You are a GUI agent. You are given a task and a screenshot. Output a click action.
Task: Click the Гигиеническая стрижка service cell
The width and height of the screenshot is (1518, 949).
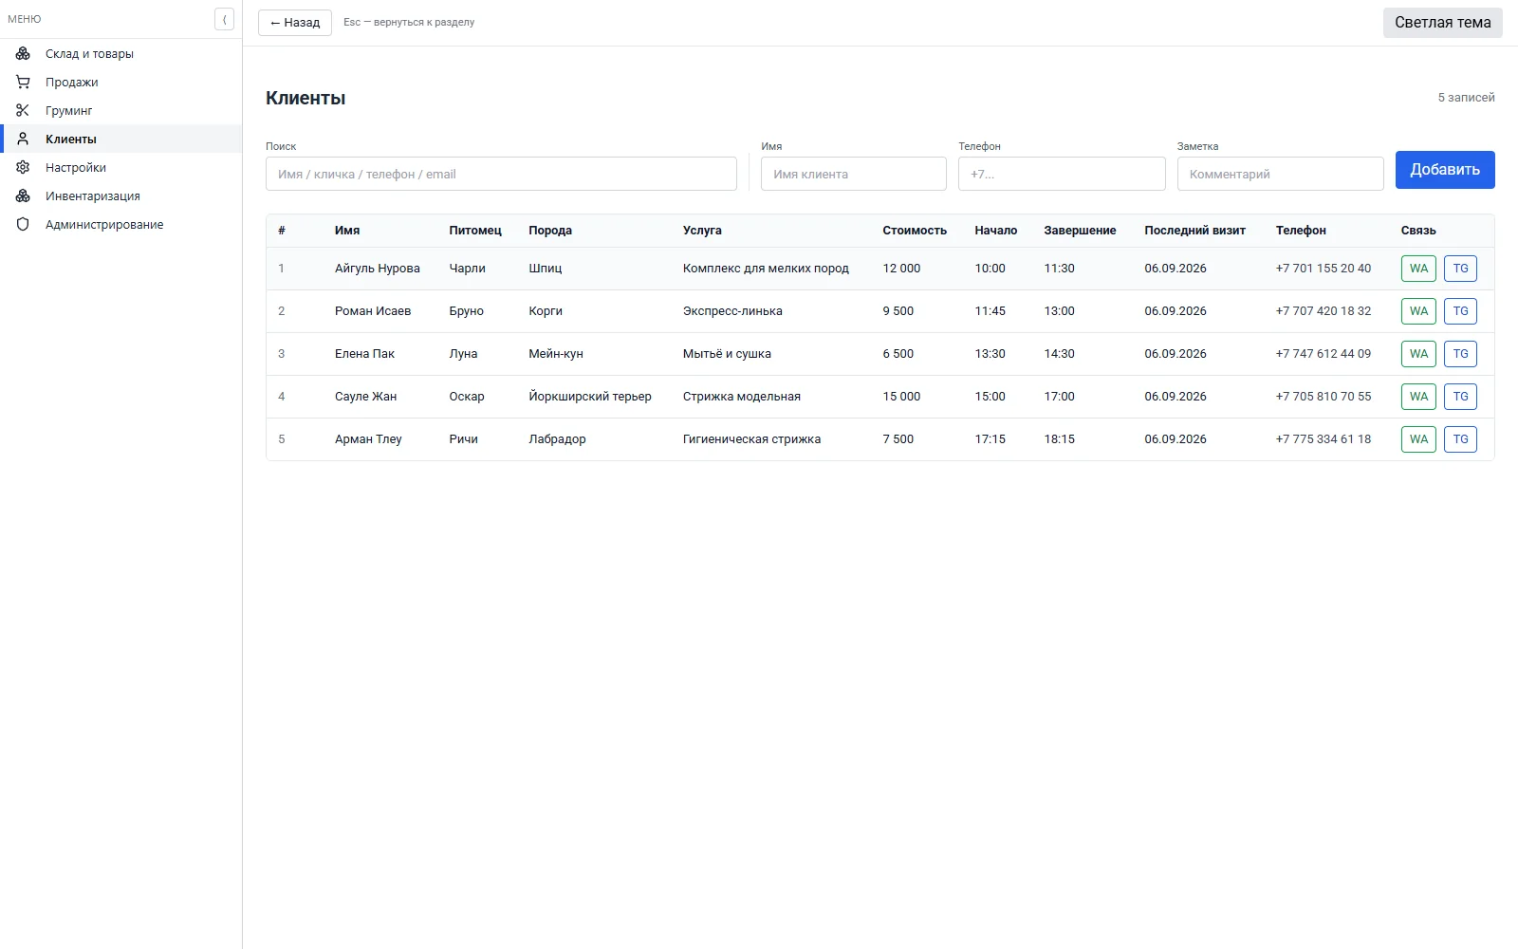click(x=751, y=439)
